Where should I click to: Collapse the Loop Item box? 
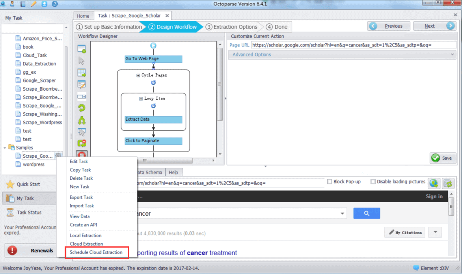click(141, 99)
